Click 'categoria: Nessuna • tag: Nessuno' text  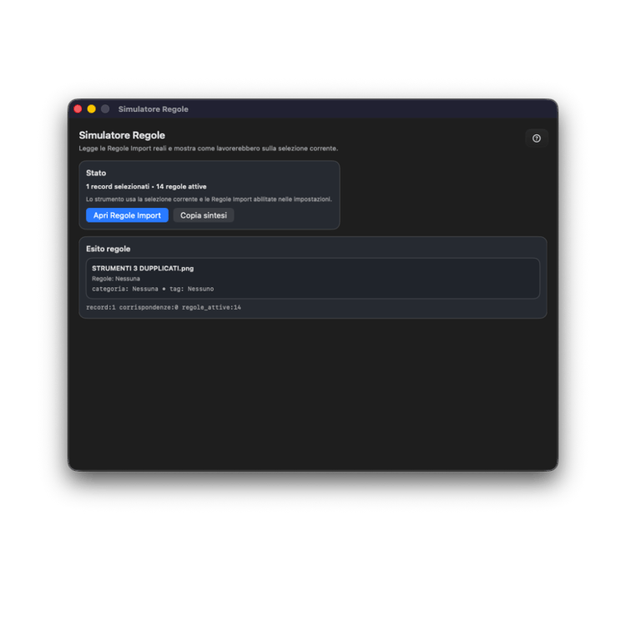pyautogui.click(x=153, y=289)
